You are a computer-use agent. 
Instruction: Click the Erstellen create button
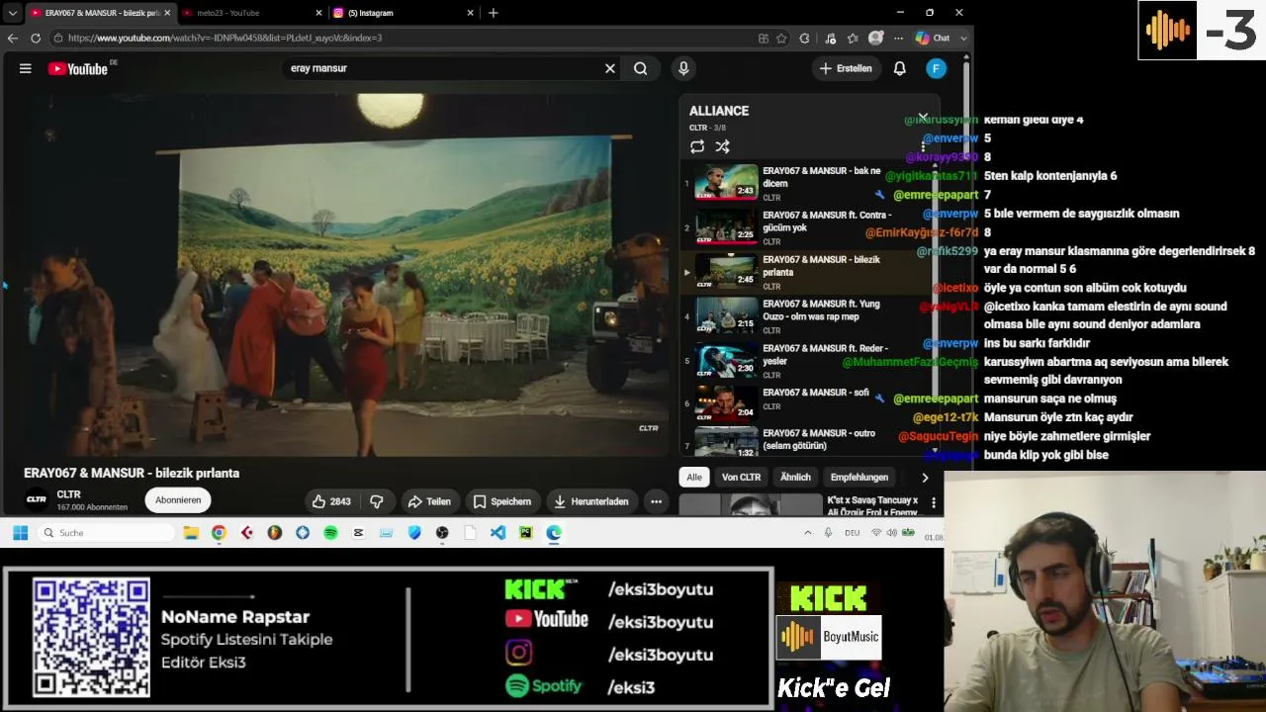pyautogui.click(x=845, y=68)
